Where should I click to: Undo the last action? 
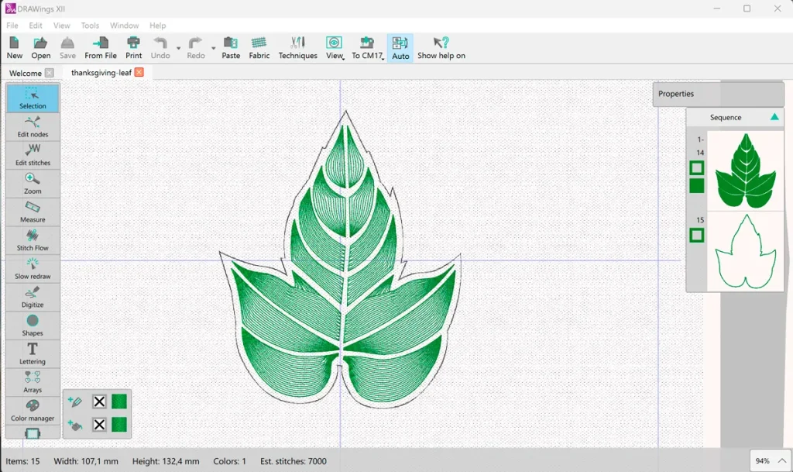coord(160,48)
